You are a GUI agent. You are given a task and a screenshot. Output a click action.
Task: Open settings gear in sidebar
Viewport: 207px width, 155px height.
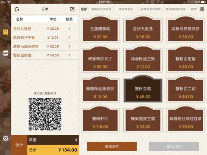coord(6,138)
